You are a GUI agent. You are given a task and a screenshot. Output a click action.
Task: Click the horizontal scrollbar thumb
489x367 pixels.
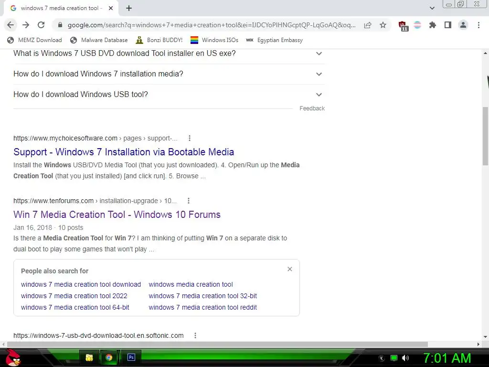[x=217, y=344]
